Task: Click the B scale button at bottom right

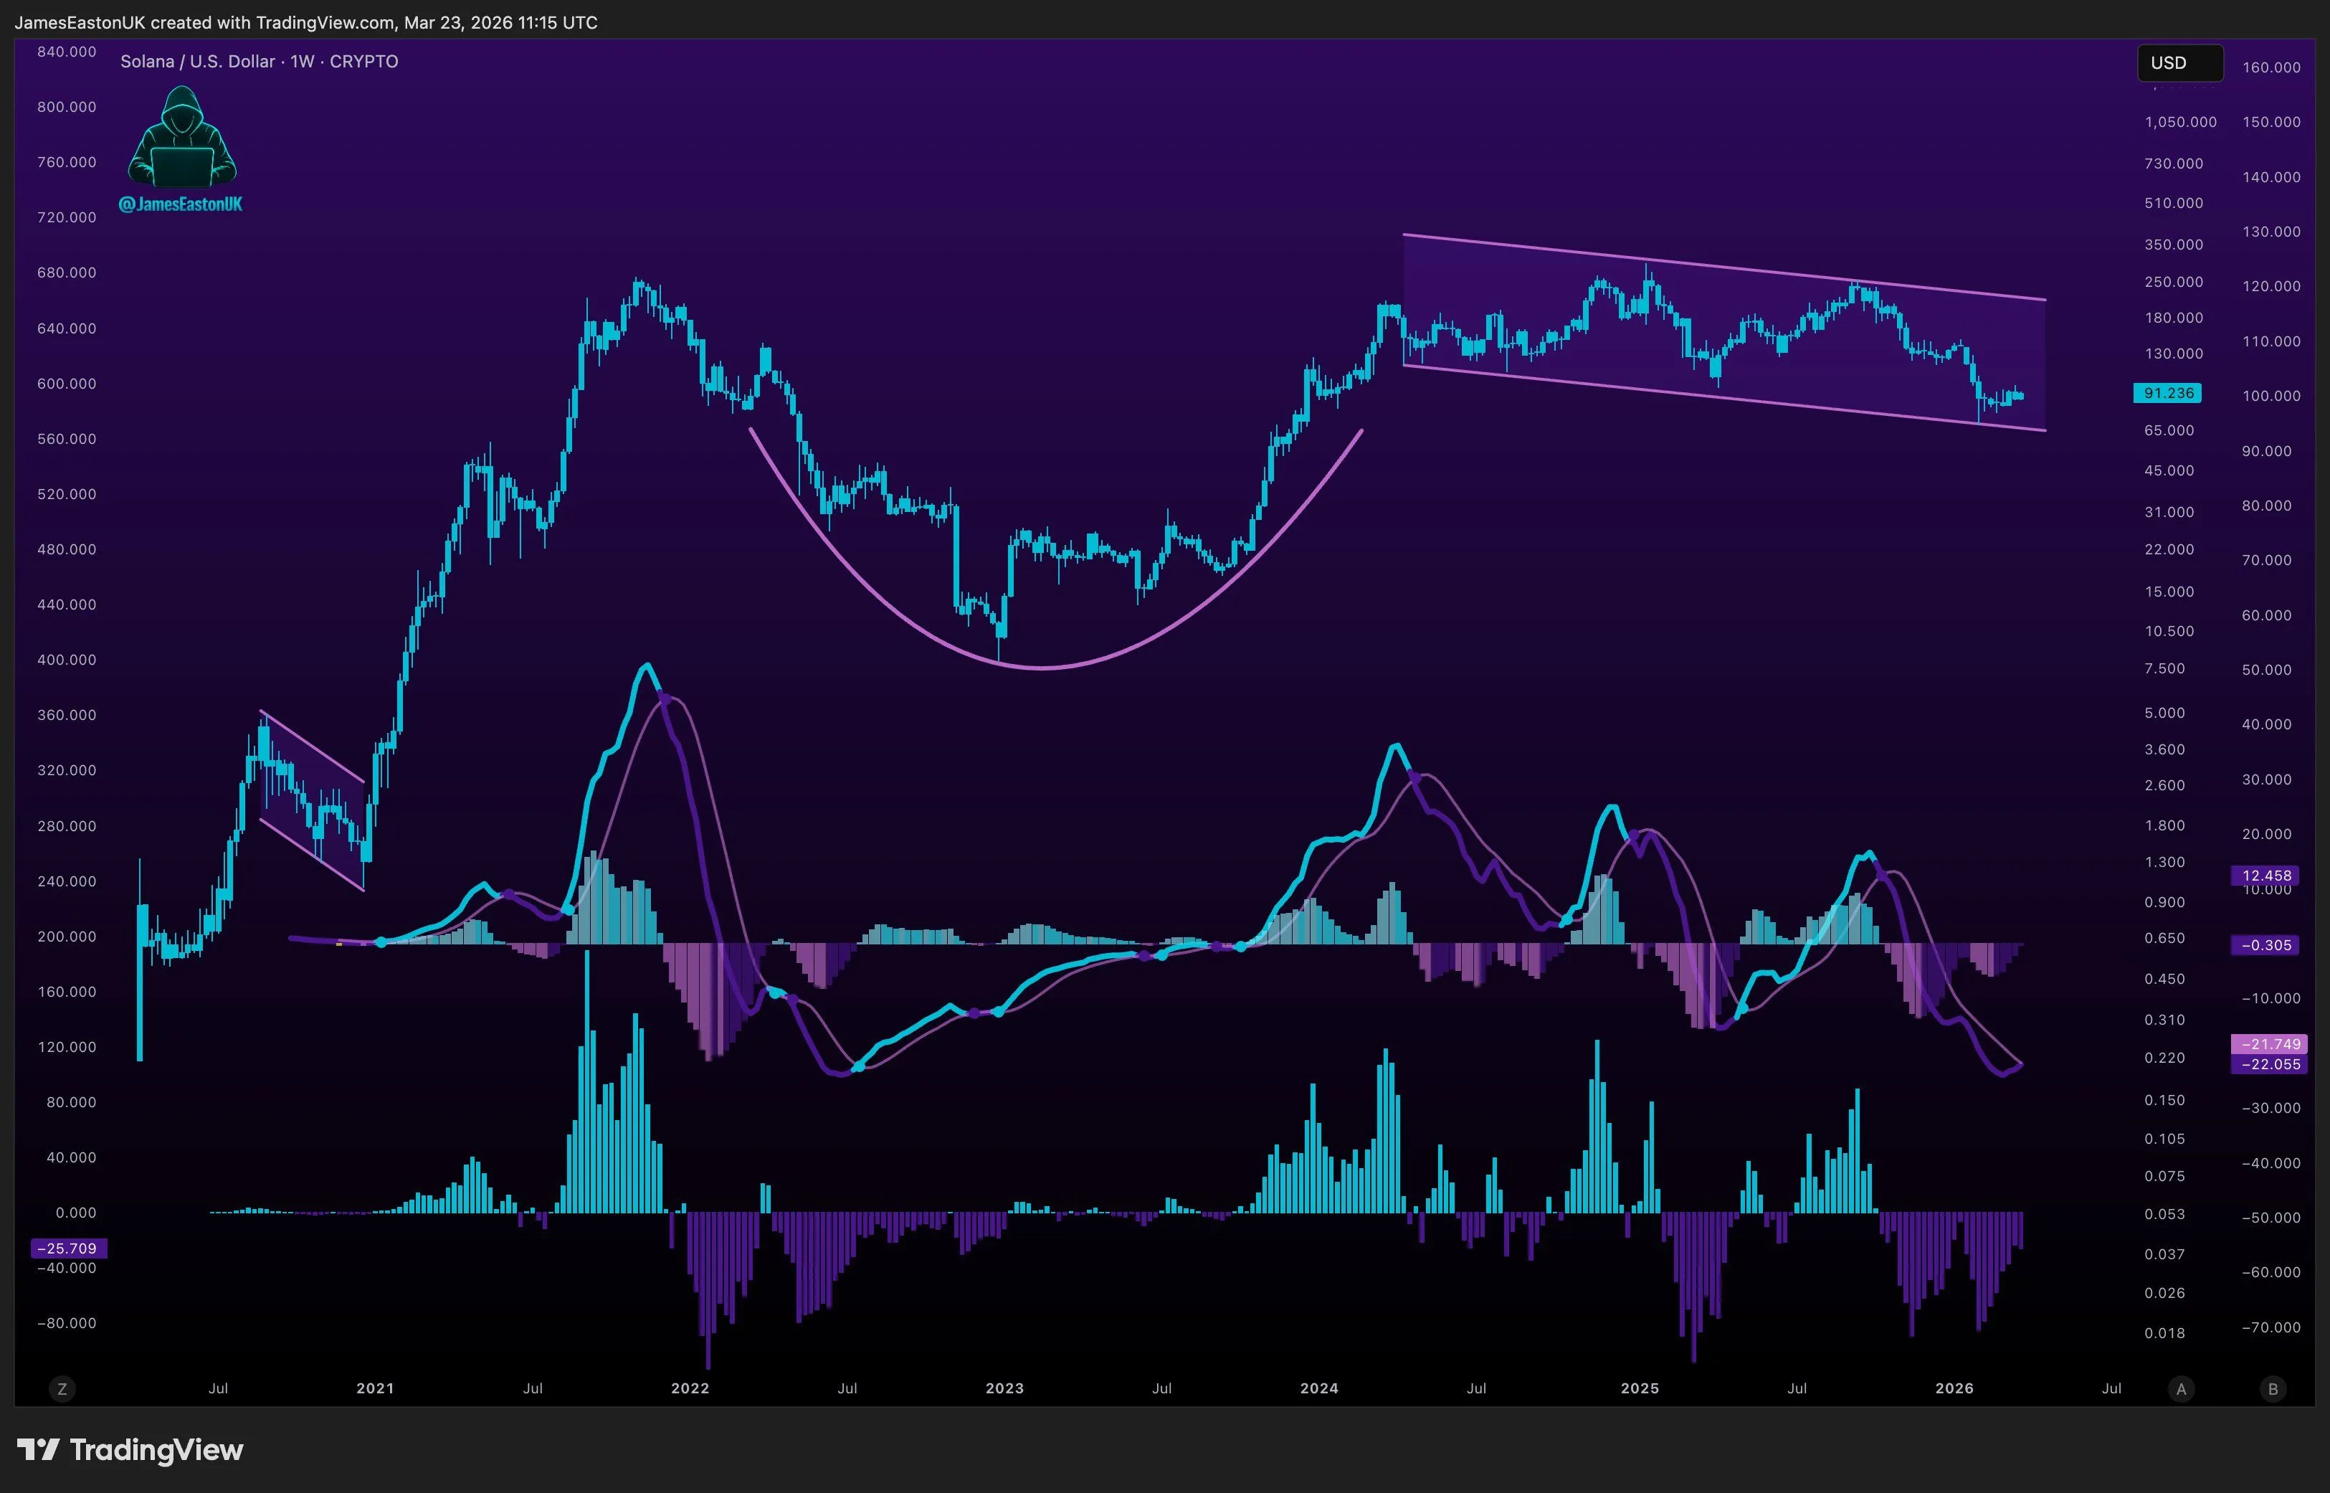Action: pos(2273,1389)
